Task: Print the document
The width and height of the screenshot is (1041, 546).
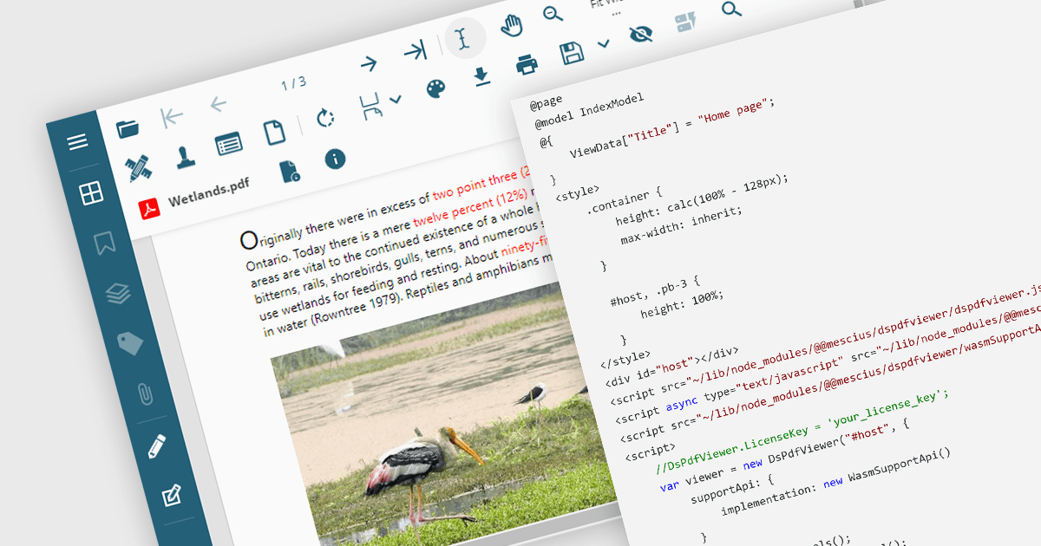Action: 527,64
